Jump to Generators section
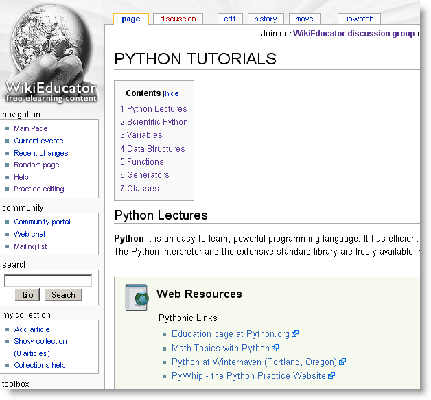This screenshot has height=400, width=431. 145,175
